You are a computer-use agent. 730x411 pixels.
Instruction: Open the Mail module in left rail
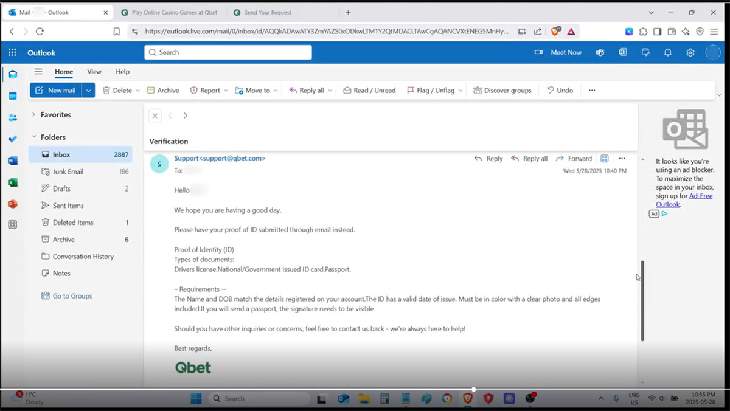click(12, 74)
